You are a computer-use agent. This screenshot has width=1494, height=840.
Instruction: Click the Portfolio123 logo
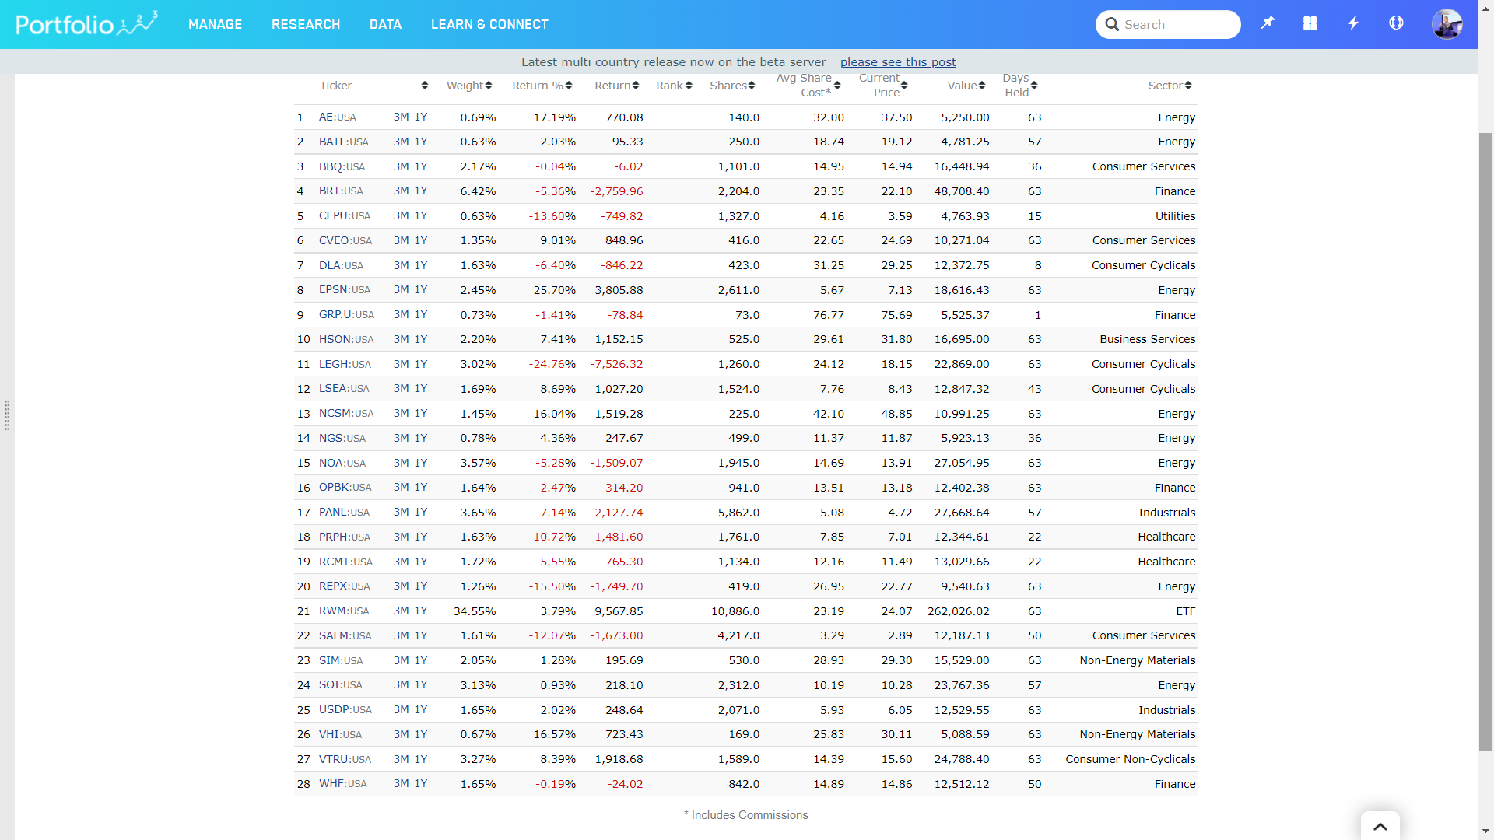[86, 24]
